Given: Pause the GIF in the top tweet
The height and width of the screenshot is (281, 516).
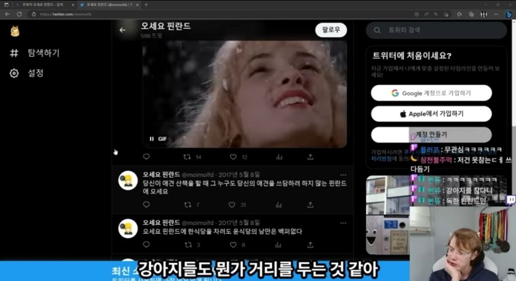Looking at the screenshot, I should pyautogui.click(x=151, y=139).
